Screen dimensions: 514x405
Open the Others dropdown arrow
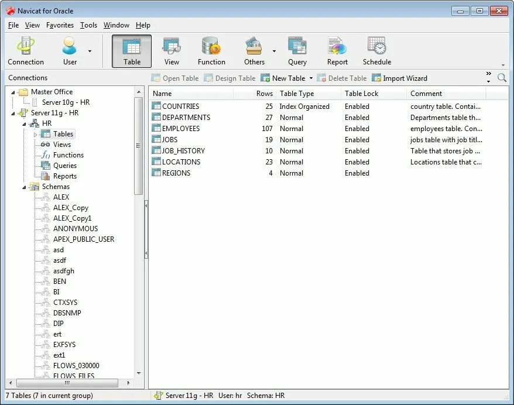pyautogui.click(x=274, y=51)
